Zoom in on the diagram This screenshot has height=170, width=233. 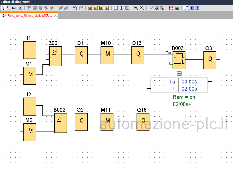(x=136, y=8)
